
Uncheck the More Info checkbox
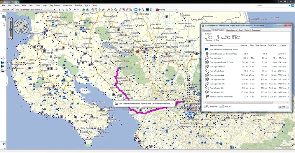click(x=220, y=107)
